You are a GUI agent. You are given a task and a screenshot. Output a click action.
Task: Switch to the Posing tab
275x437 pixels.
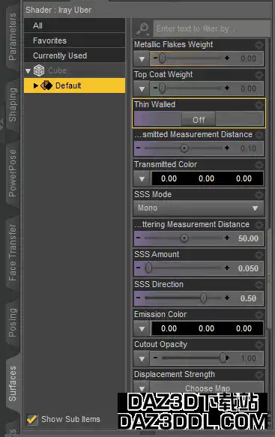(13, 322)
